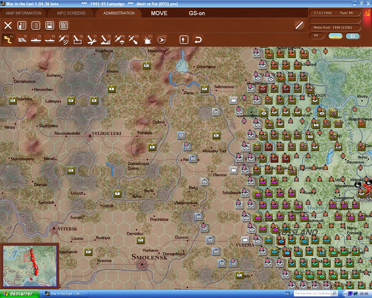The width and height of the screenshot is (372, 298).
Task: Click the Dorogobuzh town label
Action: point(174,254)
